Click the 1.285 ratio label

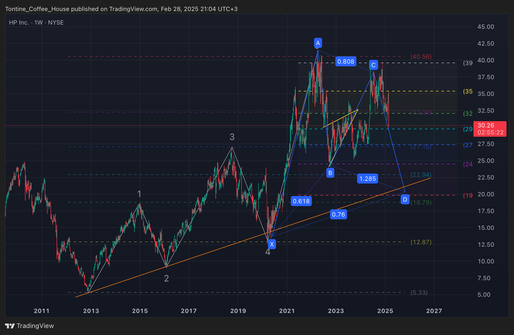tap(367, 179)
